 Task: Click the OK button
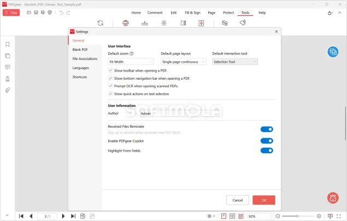click(264, 200)
